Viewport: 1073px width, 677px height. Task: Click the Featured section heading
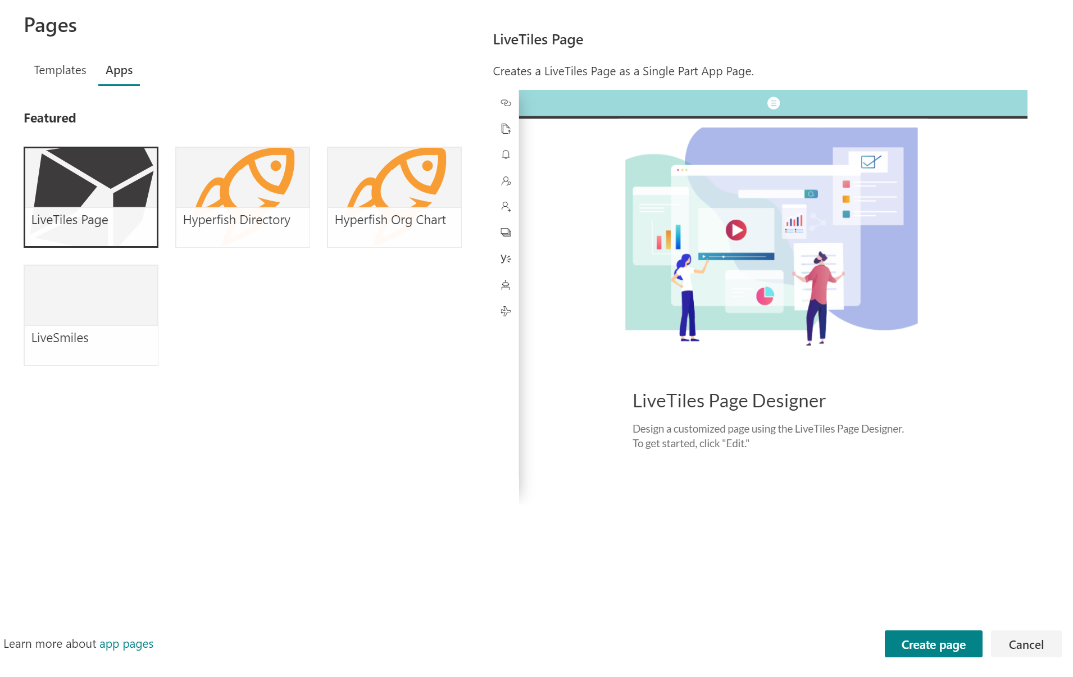coord(50,118)
